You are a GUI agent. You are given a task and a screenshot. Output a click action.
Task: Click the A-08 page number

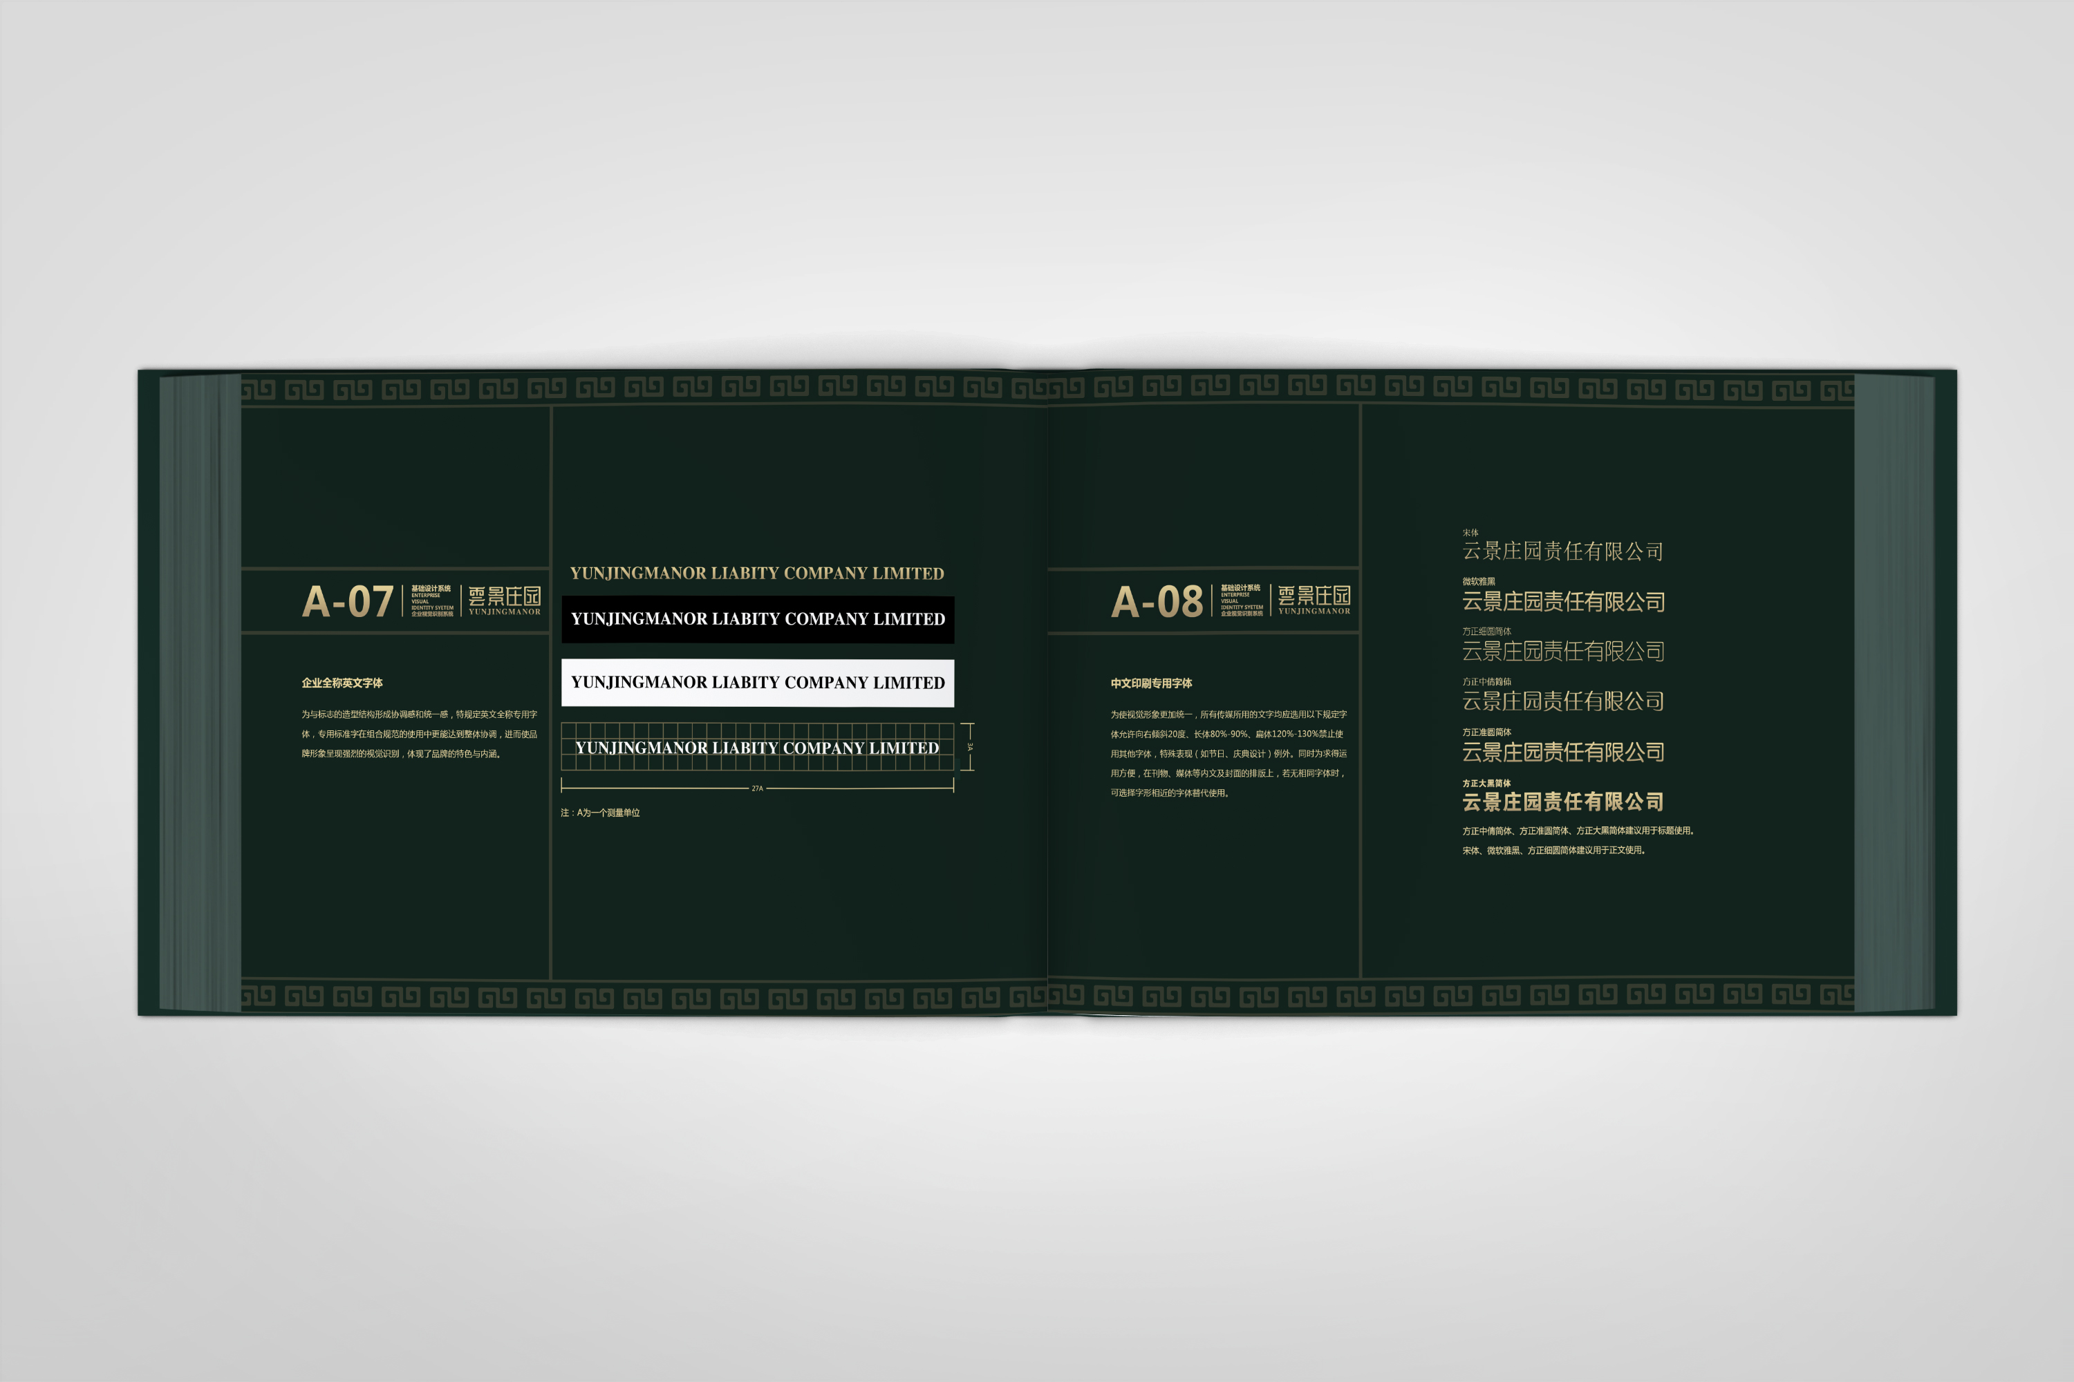(1157, 602)
